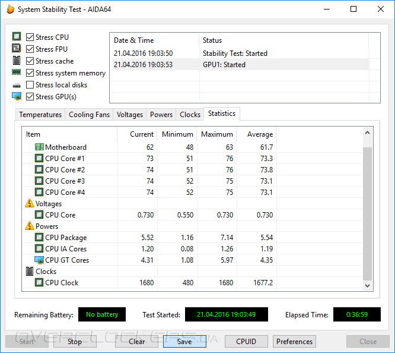395x353 pixels.
Task: Open the CPUID panel button
Action: pos(246,341)
